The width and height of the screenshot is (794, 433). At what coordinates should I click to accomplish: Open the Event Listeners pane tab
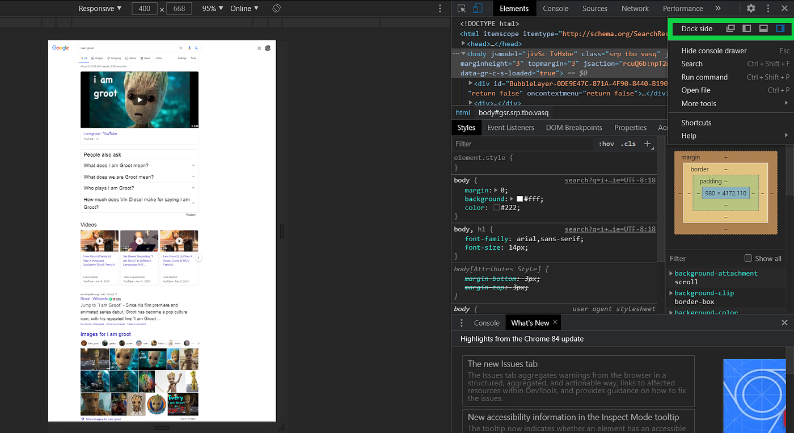510,128
